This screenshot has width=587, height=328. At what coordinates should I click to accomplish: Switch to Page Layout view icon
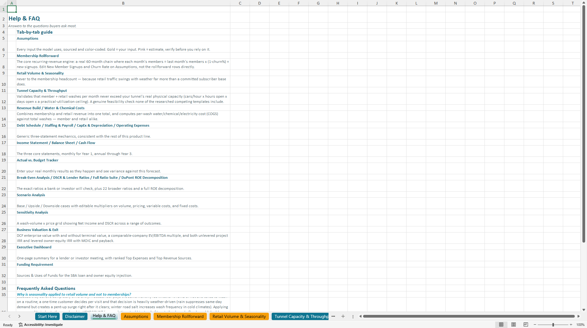point(514,325)
